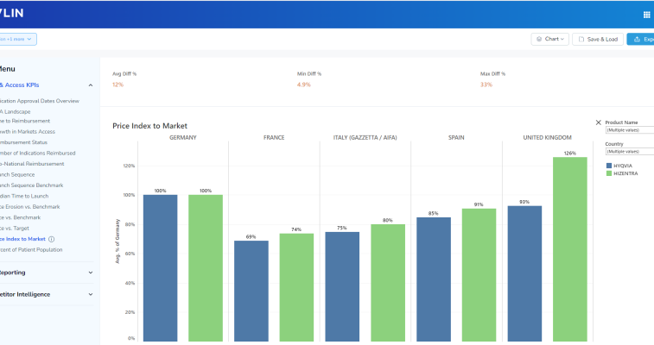Open the Product Name filter dropdown

[x=630, y=129]
